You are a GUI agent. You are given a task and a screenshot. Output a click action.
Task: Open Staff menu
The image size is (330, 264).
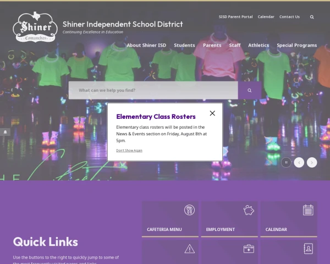[x=235, y=45]
